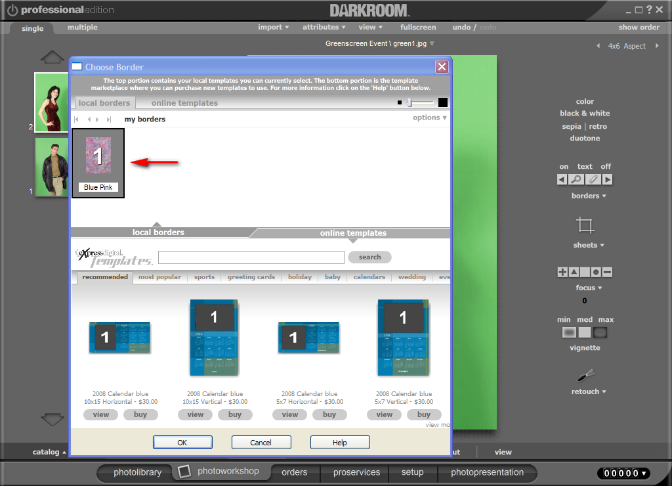This screenshot has width=672, height=486.
Task: Open the most popular templates tab
Action: 160,277
